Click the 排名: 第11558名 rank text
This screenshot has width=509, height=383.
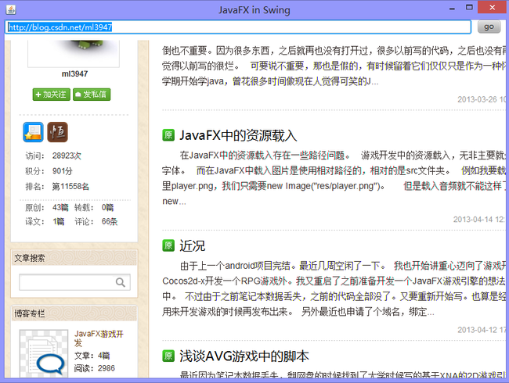[57, 186]
